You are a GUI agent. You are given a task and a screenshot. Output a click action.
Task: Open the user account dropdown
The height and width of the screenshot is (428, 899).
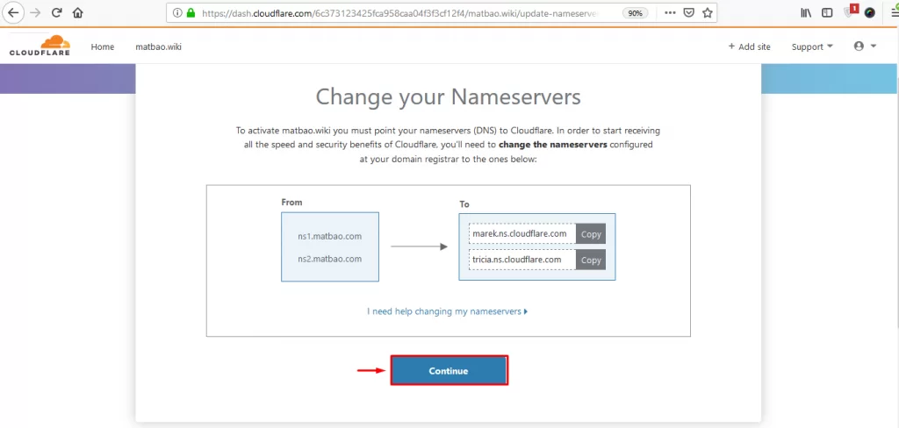pos(865,46)
